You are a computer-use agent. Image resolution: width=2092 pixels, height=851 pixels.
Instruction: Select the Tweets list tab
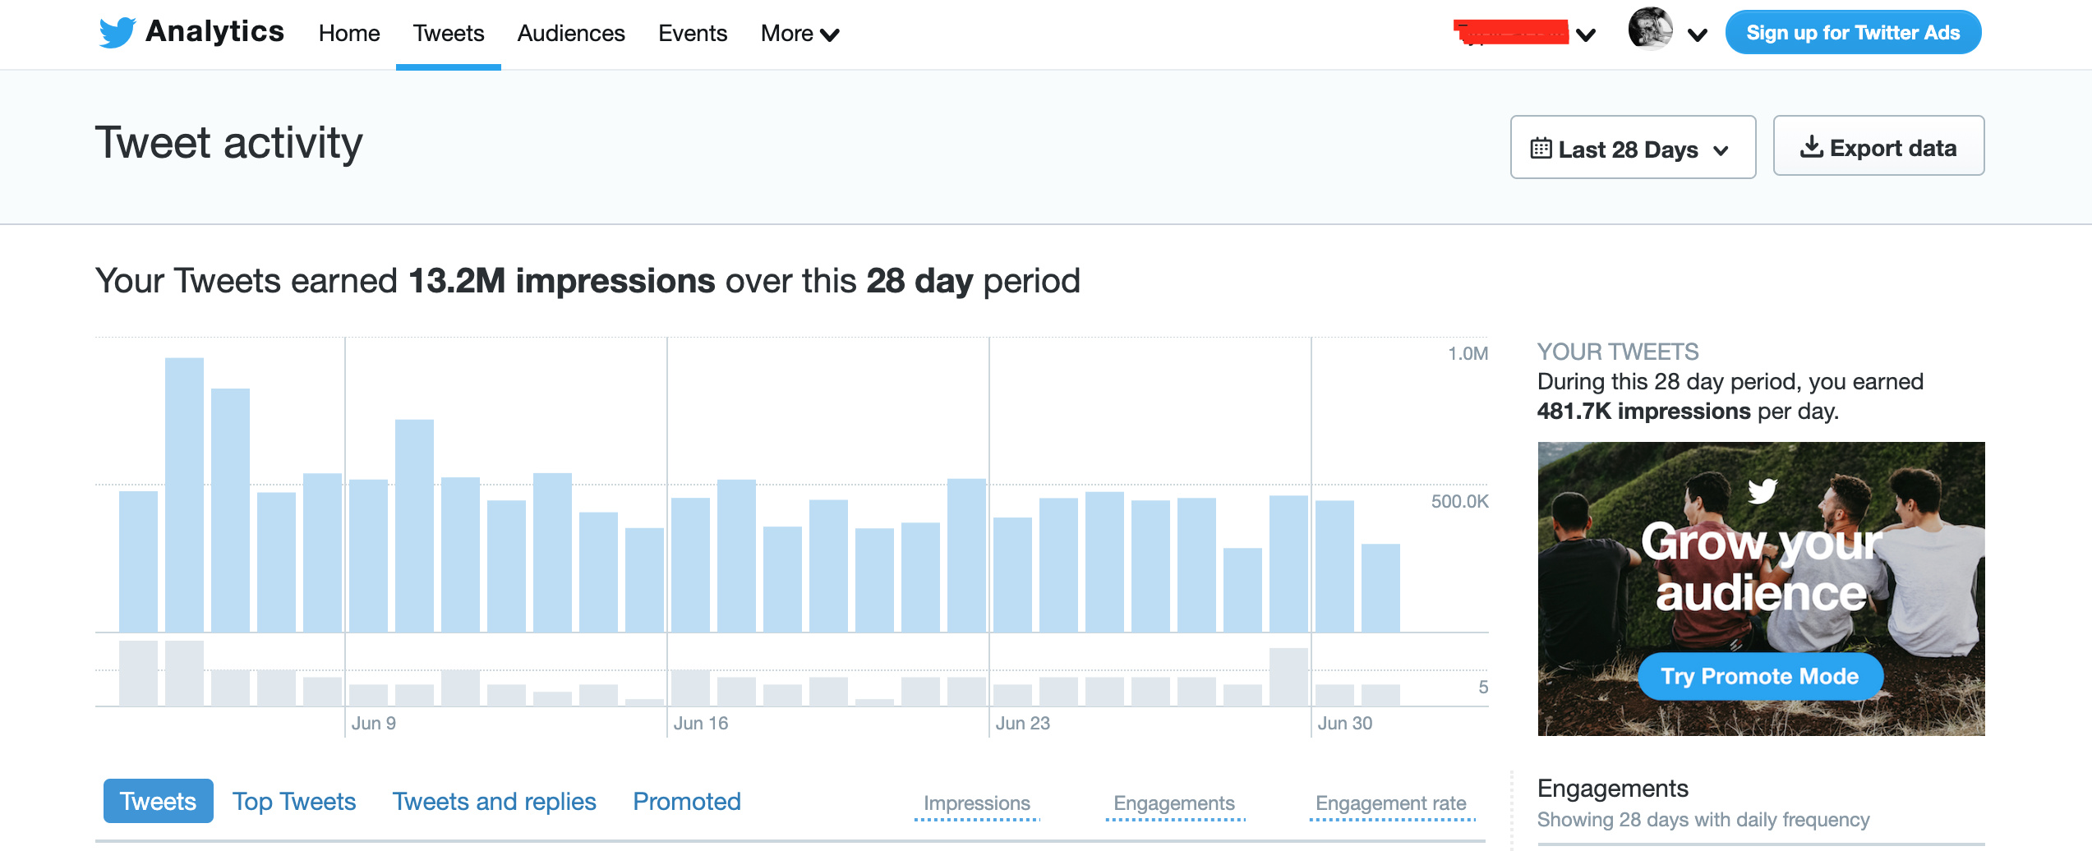[x=158, y=801]
